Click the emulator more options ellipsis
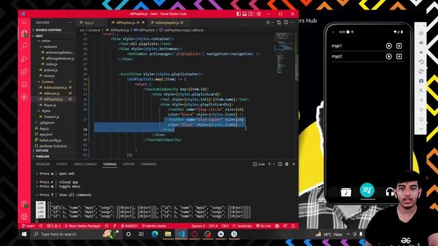This screenshot has width=438, height=246. (421, 129)
